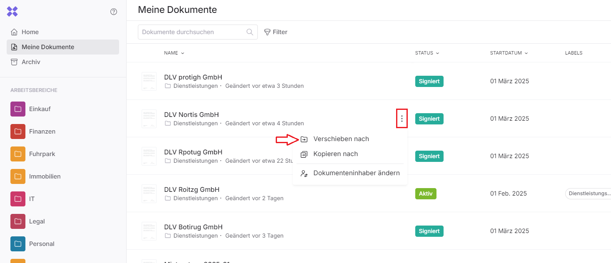611x263 pixels.
Task: Click the search magnifier icon
Action: coord(250,32)
